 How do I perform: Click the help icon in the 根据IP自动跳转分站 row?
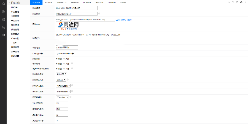point(72,68)
